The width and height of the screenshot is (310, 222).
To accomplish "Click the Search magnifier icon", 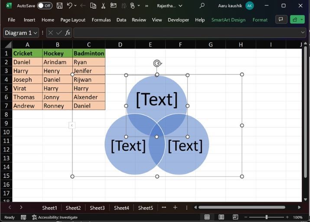I will [202, 6].
